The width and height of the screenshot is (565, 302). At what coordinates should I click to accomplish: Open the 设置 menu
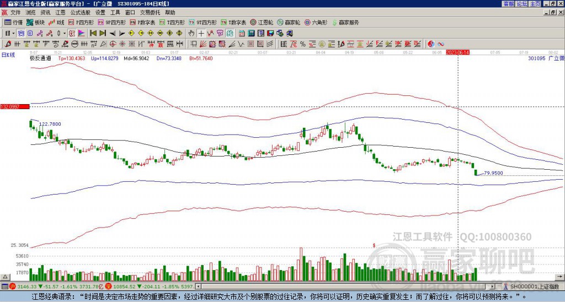(x=100, y=13)
